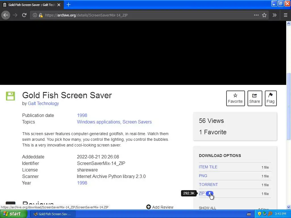Image resolution: width=291 pixels, height=218 pixels.
Task: Click the page scrollbar down arrow
Action: (x=288, y=207)
